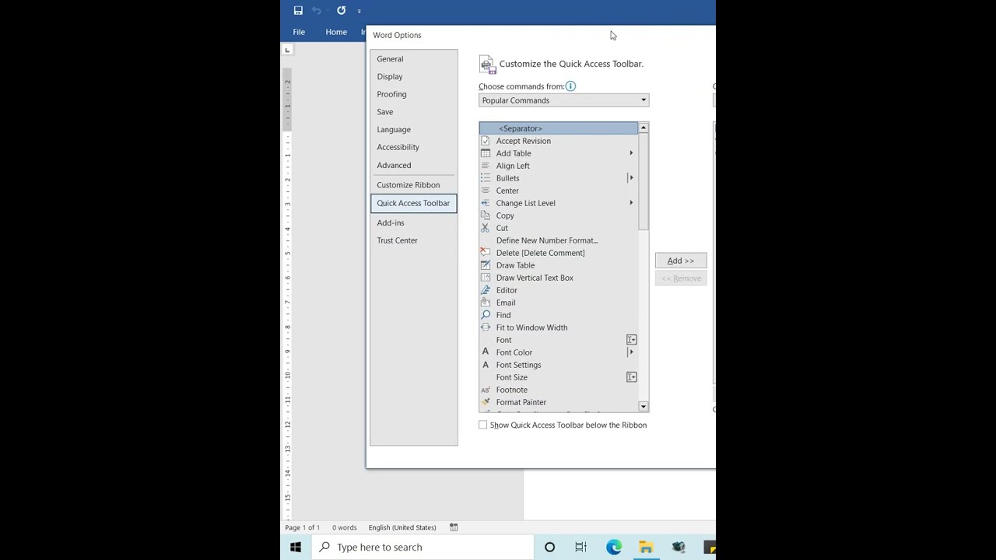
Task: Open Task View from the taskbar
Action: click(x=581, y=548)
